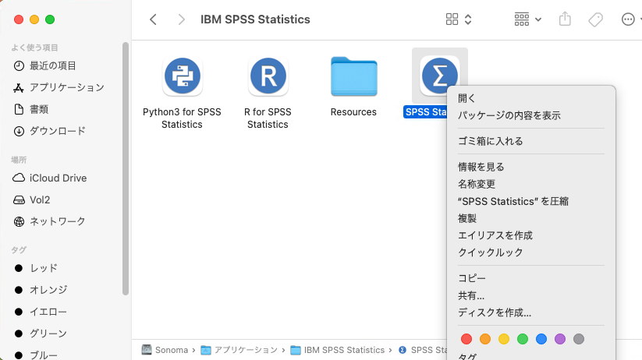Apply the red color tag swatch
The image size is (642, 360).
pyautogui.click(x=466, y=339)
